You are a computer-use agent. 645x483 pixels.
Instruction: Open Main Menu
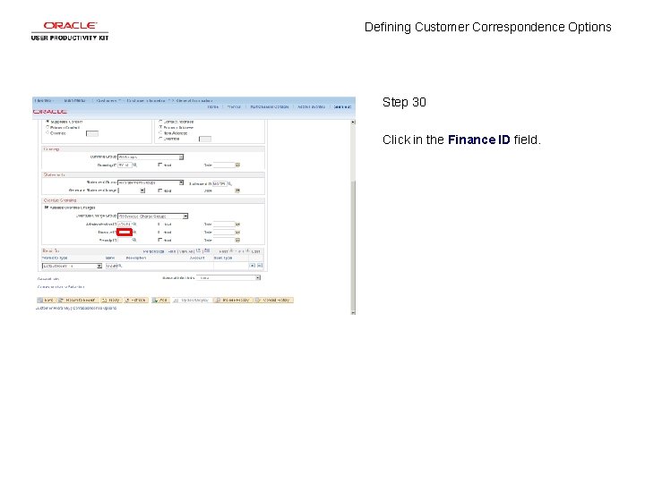point(75,100)
